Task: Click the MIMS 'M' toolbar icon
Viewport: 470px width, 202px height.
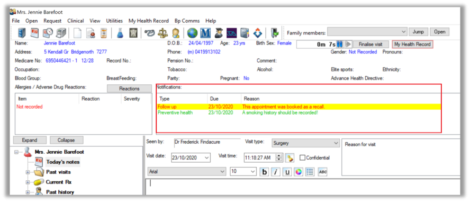Action: pyautogui.click(x=205, y=33)
